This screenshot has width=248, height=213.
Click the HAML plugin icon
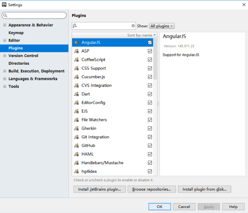click(77, 154)
